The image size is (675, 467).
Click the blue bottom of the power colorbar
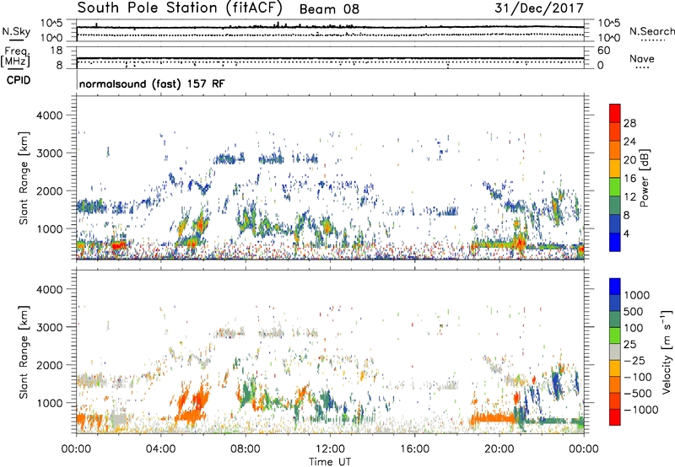[615, 242]
